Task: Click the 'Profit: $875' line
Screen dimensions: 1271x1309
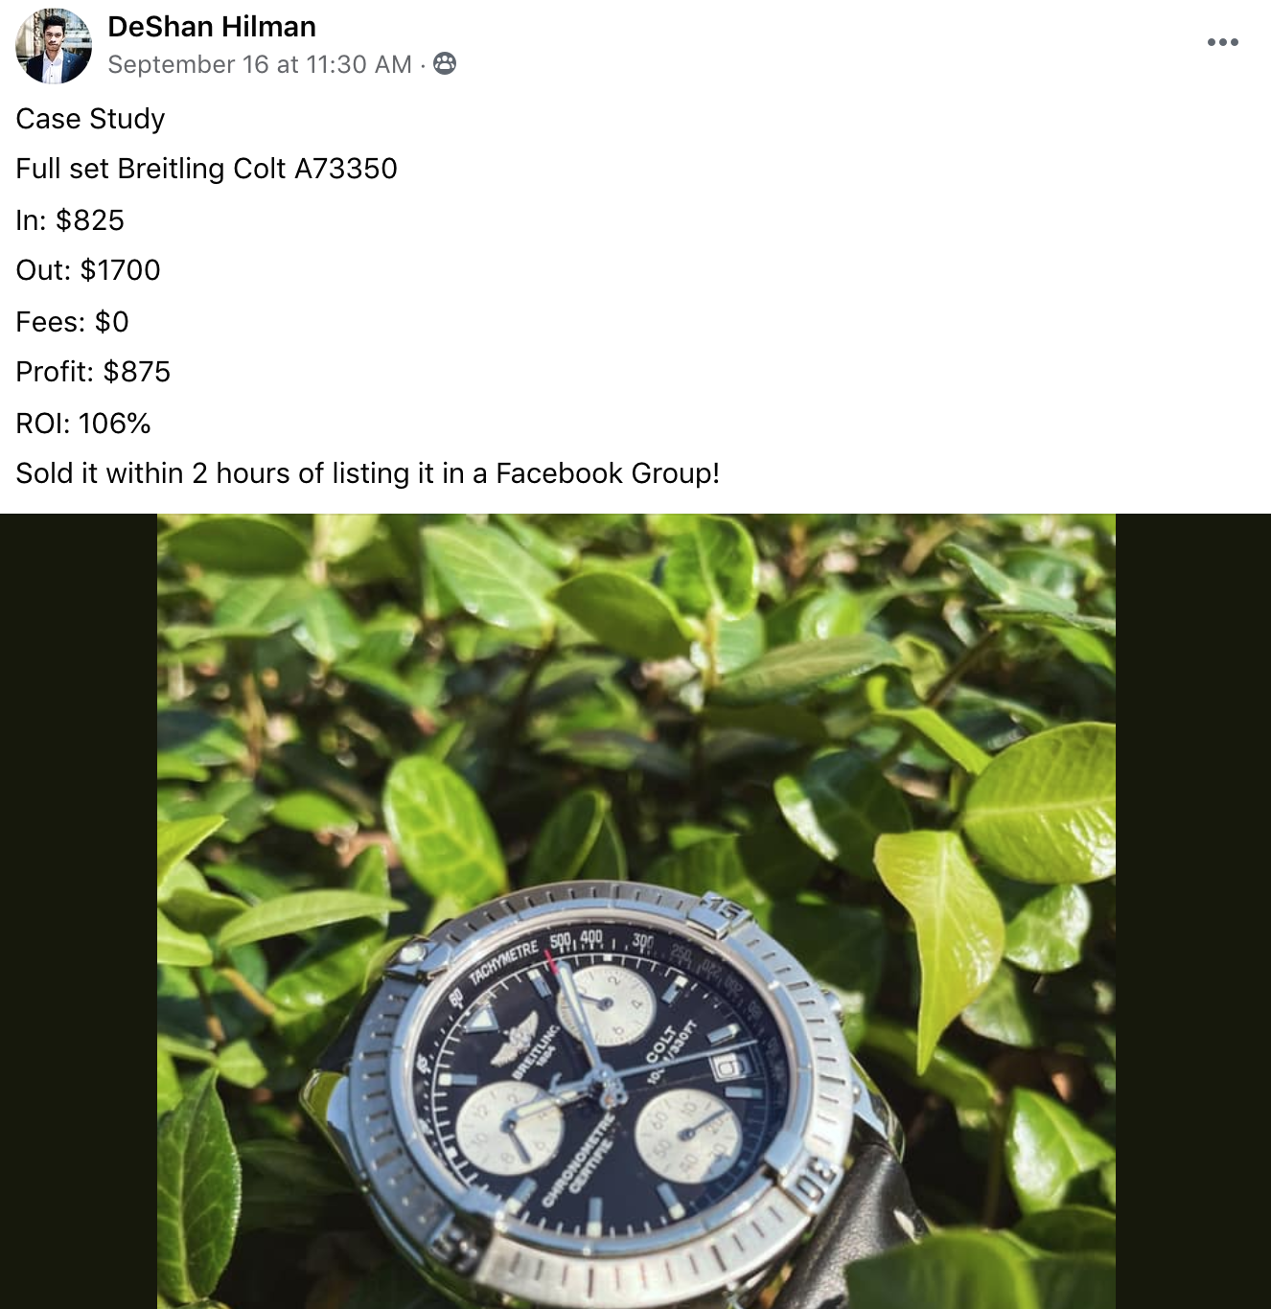Action: 93,372
